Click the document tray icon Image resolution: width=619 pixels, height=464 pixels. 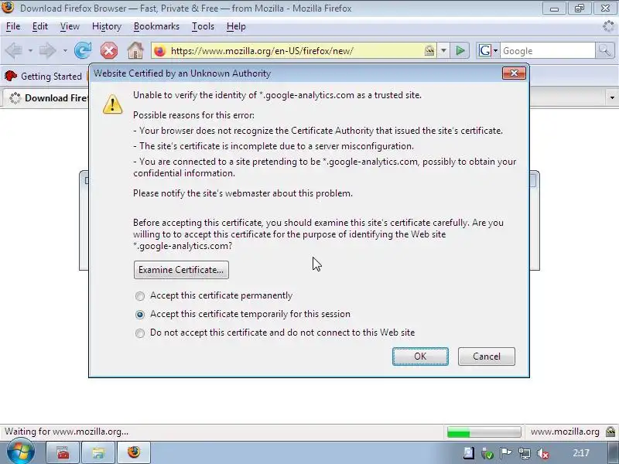pyautogui.click(x=469, y=453)
